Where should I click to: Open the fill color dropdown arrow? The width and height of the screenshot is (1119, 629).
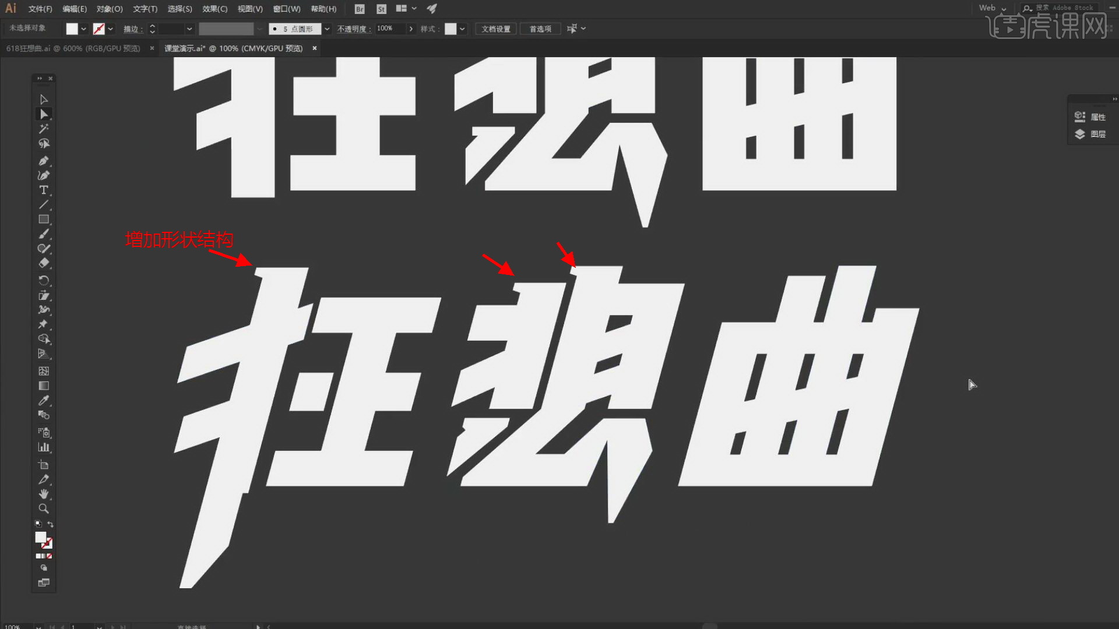84,29
